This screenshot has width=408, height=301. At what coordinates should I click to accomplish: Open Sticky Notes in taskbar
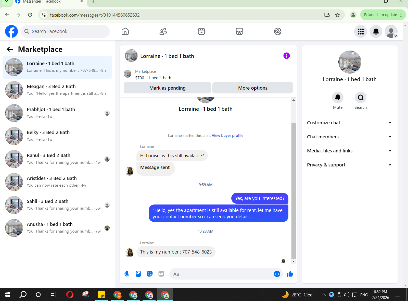click(101, 295)
